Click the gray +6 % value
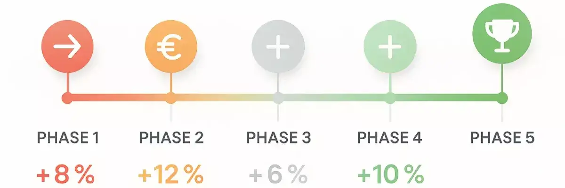The width and height of the screenshot is (565, 188). (278, 175)
